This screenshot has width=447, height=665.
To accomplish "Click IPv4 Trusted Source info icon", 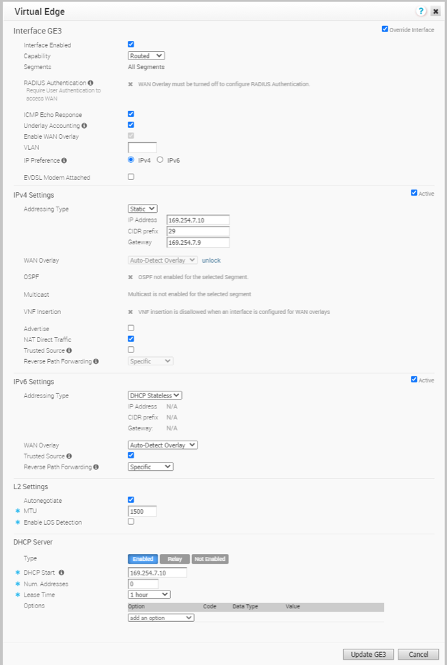I will [69, 350].
